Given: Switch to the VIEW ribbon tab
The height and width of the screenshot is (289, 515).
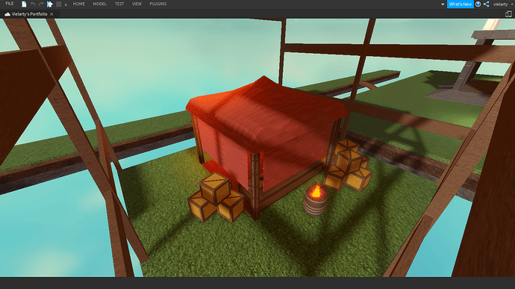Looking at the screenshot, I should [137, 4].
